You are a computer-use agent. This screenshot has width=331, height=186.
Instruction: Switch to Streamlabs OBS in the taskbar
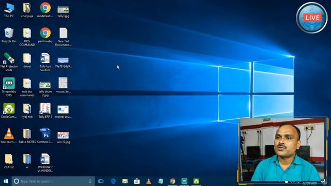(x=184, y=181)
